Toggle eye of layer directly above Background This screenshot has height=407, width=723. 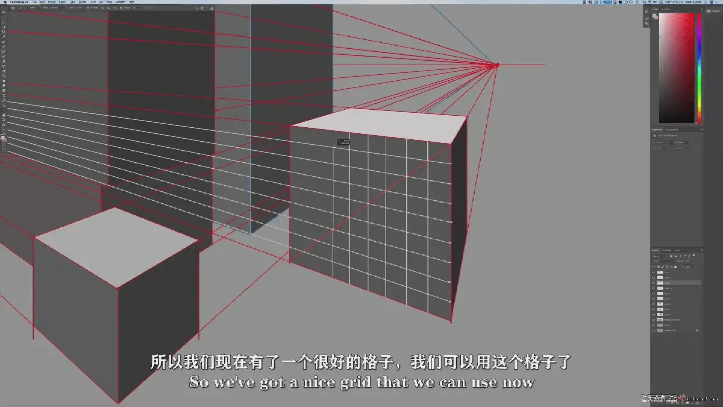point(654,325)
